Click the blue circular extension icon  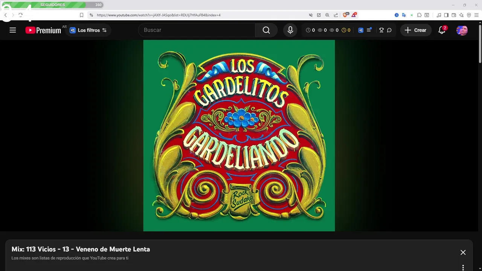(x=397, y=15)
